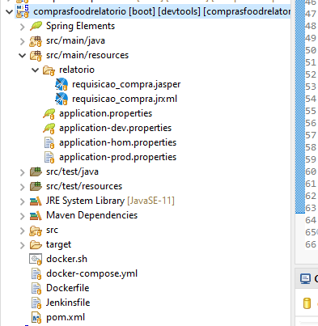Expand the src/main/java source folder
This screenshot has height=326, width=318.
coord(23,41)
